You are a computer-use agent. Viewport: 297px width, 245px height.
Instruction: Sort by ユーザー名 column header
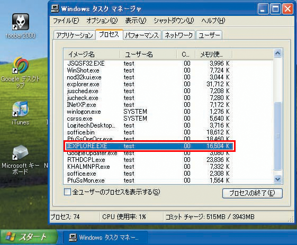(148, 55)
